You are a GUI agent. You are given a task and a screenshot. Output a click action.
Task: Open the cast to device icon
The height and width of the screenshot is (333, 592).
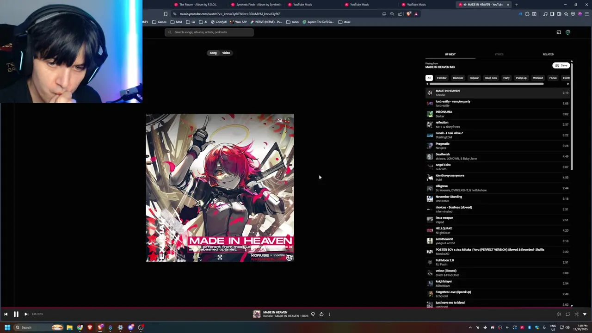click(559, 32)
